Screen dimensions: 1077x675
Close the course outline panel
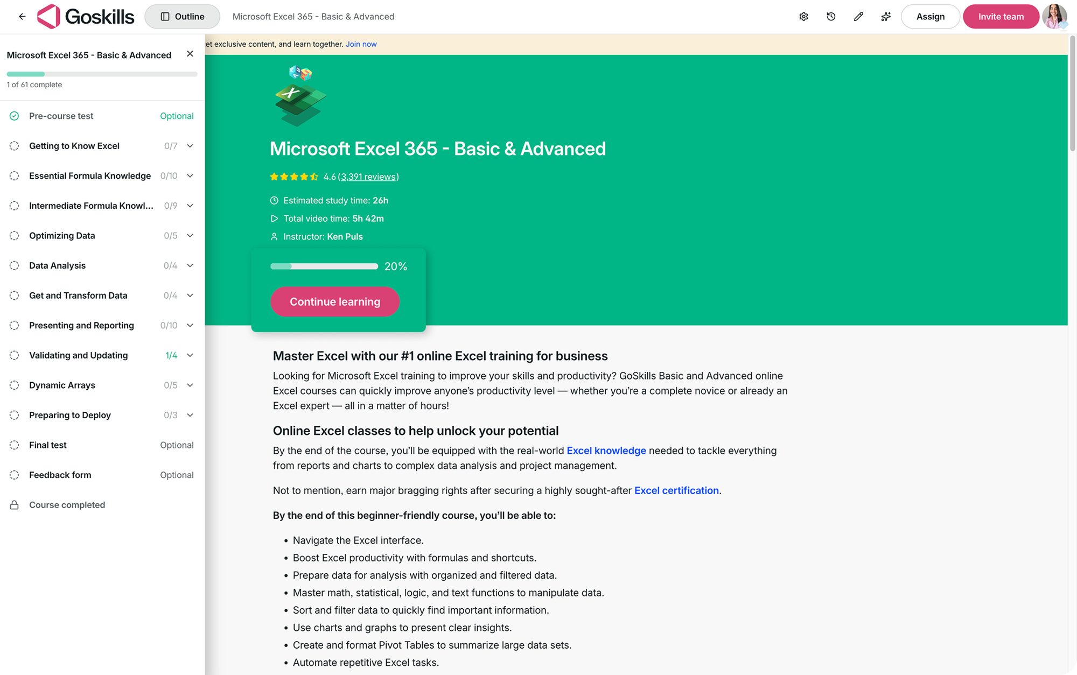[x=190, y=54]
